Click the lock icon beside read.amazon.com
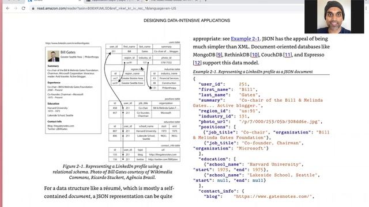The height and width of the screenshot is (207, 369). point(33,9)
